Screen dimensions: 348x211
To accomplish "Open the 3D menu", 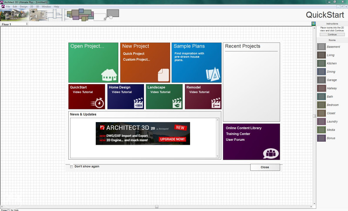I will [37, 7].
